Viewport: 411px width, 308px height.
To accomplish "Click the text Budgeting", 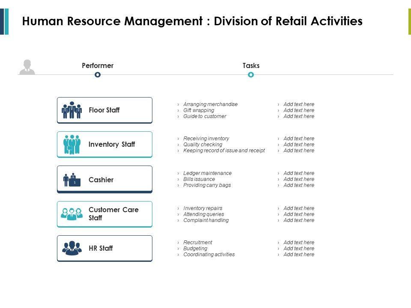I will point(195,249).
